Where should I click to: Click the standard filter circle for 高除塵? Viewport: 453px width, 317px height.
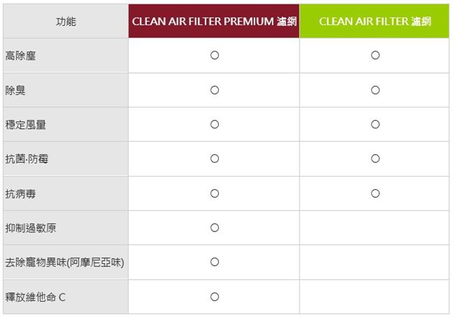(x=375, y=55)
